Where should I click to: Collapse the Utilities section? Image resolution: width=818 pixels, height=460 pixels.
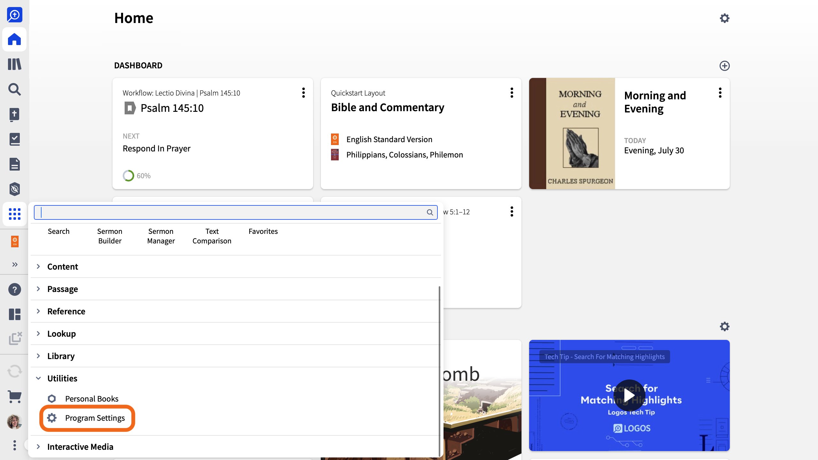coord(235,378)
